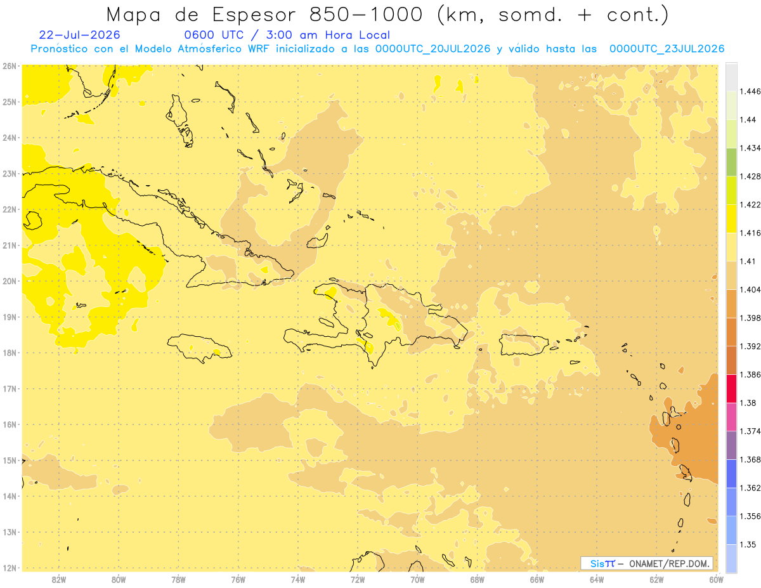Click the '22N' latitude label
The image size is (761, 588).
[x=9, y=209]
